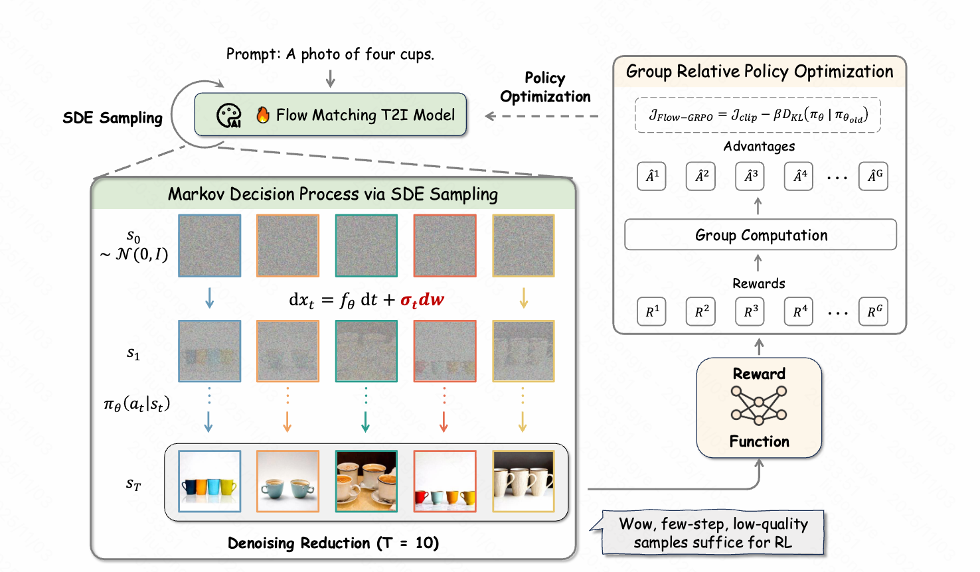Open the yellow-bordered s1 partially denoised image
This screenshot has height=572, width=980.
523,351
